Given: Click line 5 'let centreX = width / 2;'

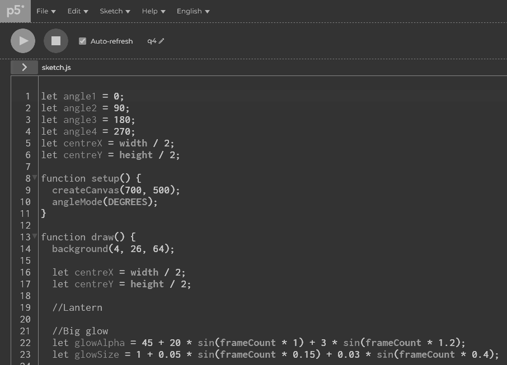Looking at the screenshot, I should point(107,143).
